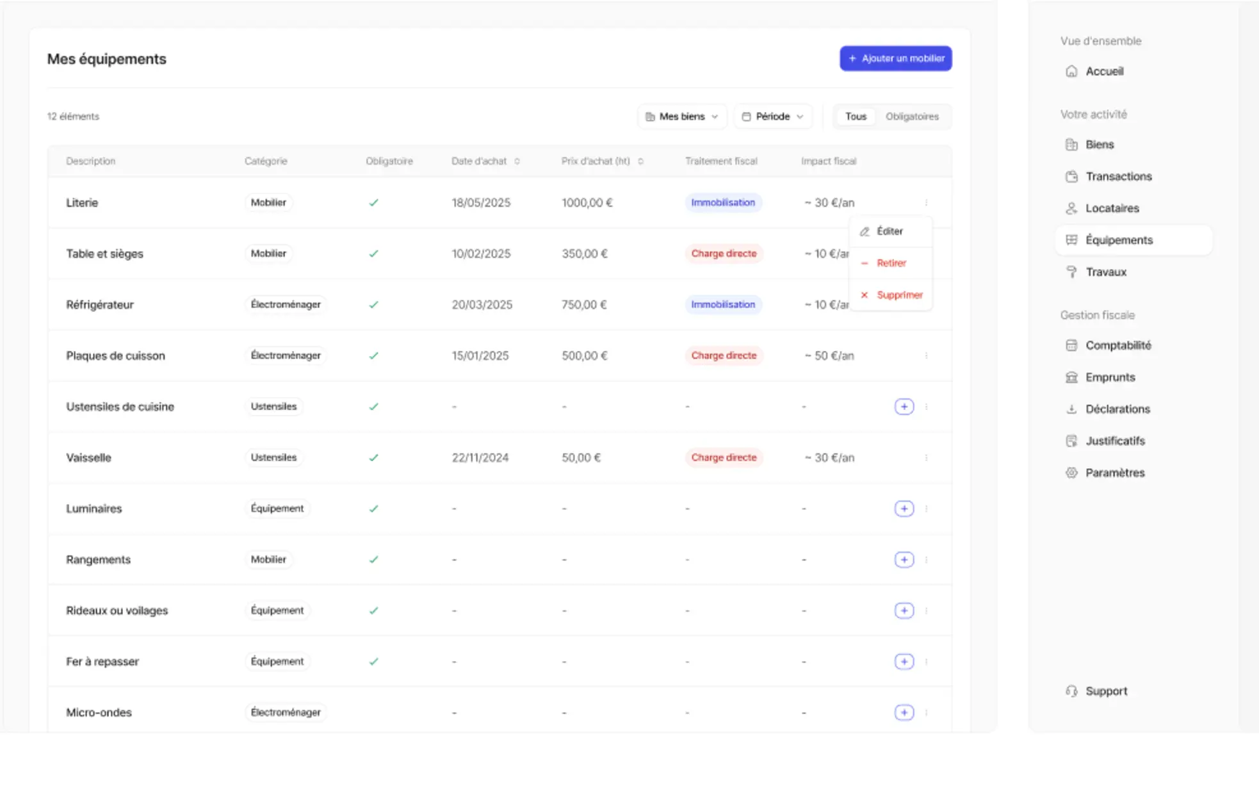Open Déclarations via its download icon
The width and height of the screenshot is (1259, 807).
[x=1071, y=409]
